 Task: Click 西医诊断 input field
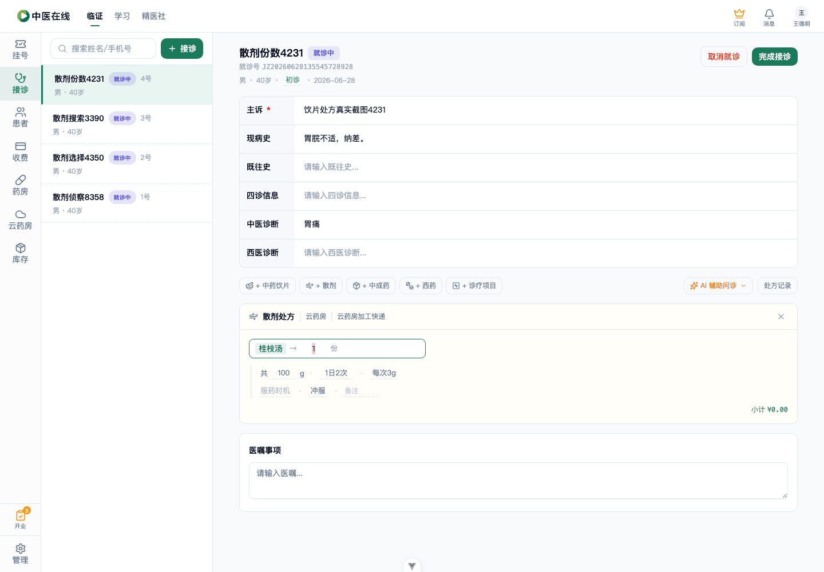[546, 253]
